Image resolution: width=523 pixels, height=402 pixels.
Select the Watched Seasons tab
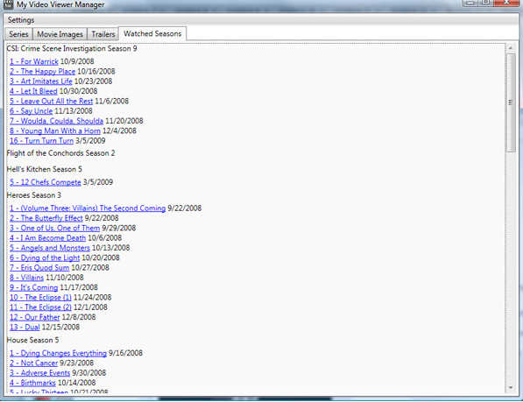tap(152, 33)
